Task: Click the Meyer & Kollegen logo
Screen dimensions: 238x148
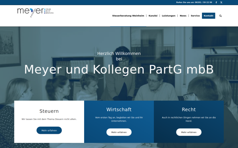Action: pyautogui.click(x=35, y=13)
